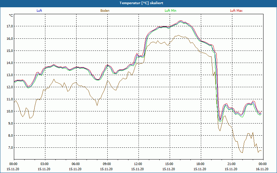Viewport: 277px width, 173px height.
Task: Click the 03:00 time axis label
Action: 45,164
